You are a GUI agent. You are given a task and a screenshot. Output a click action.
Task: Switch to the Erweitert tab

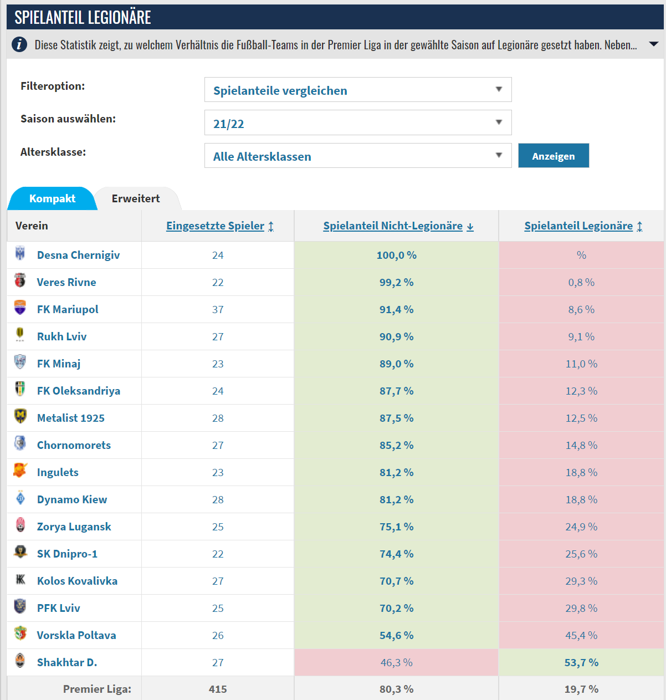(136, 198)
